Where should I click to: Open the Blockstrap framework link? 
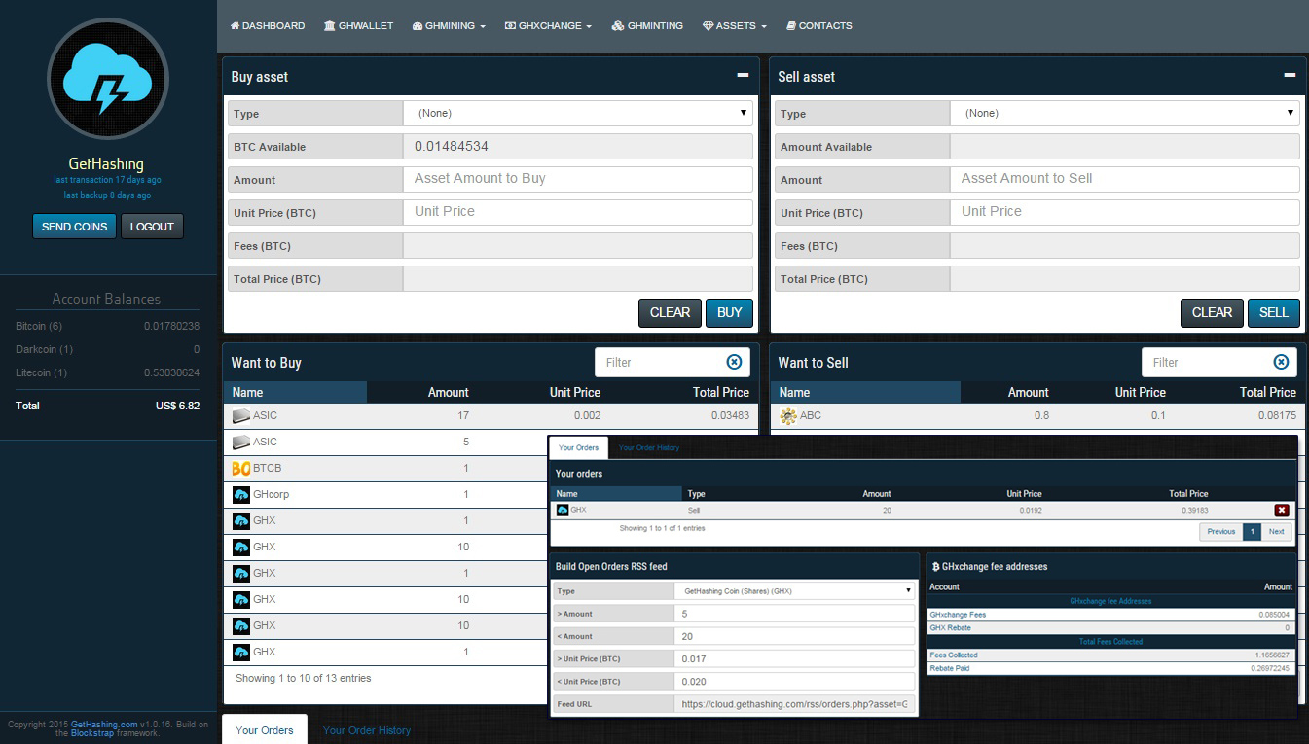tap(92, 733)
